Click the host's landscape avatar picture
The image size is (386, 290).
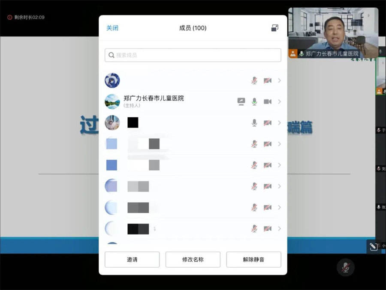click(x=112, y=102)
